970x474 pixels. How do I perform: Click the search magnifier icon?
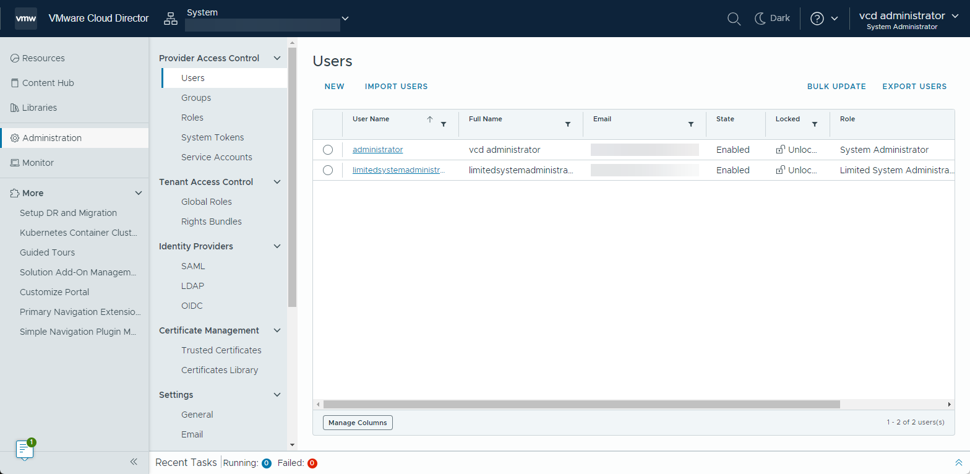click(x=734, y=19)
